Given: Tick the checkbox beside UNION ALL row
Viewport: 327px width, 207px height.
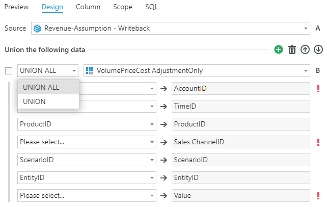Looking at the screenshot, I should (8, 71).
